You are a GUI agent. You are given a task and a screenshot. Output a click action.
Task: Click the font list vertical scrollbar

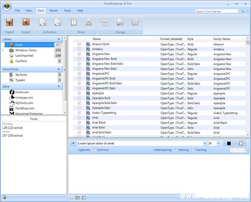coord(248,87)
